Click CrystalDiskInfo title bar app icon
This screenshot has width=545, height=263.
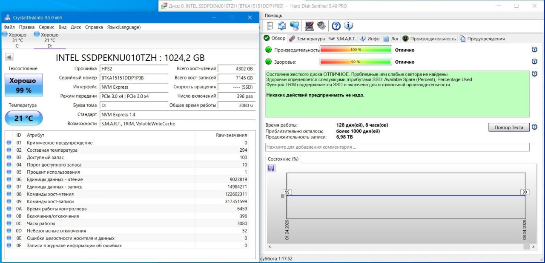click(x=8, y=17)
